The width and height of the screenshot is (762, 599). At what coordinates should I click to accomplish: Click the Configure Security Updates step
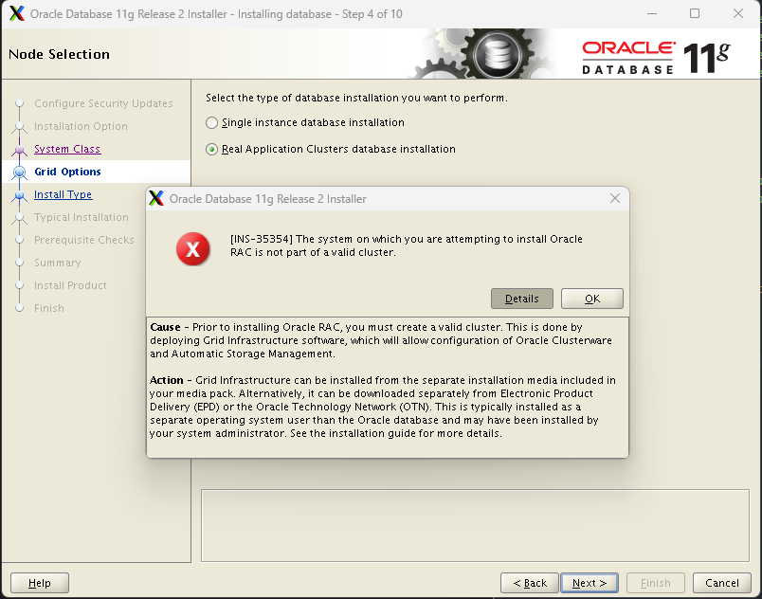103,103
